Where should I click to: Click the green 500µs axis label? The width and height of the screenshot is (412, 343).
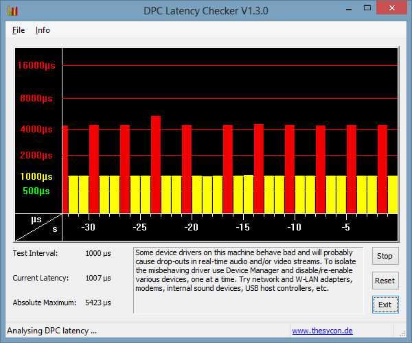pyautogui.click(x=36, y=191)
